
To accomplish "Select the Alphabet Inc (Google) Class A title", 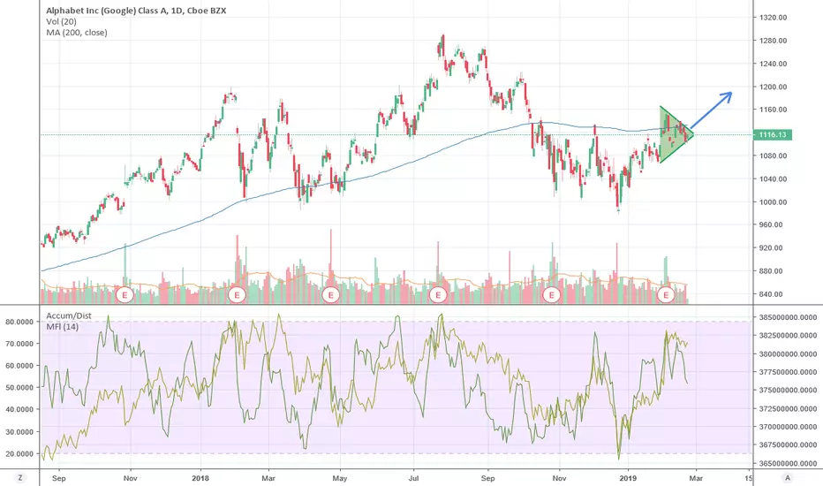I will (136, 10).
